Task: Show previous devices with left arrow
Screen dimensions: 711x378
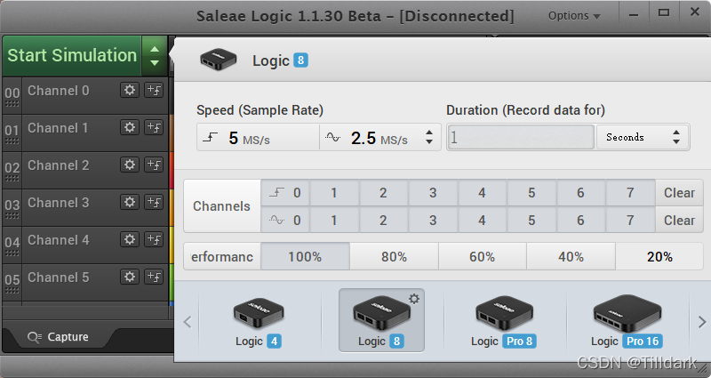Action: click(188, 322)
